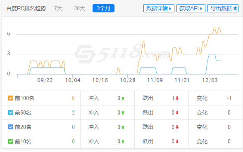Switch to the 30天 range tab
The image size is (243, 152).
pos(79,8)
